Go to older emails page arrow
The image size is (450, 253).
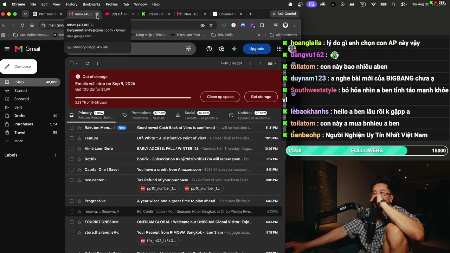point(260,63)
